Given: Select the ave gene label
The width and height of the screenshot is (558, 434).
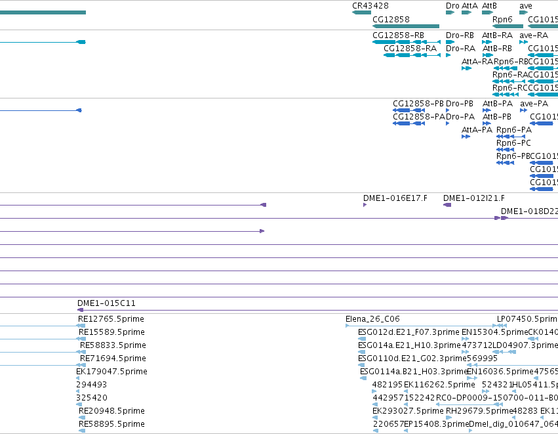Looking at the screenshot, I should point(526,6).
